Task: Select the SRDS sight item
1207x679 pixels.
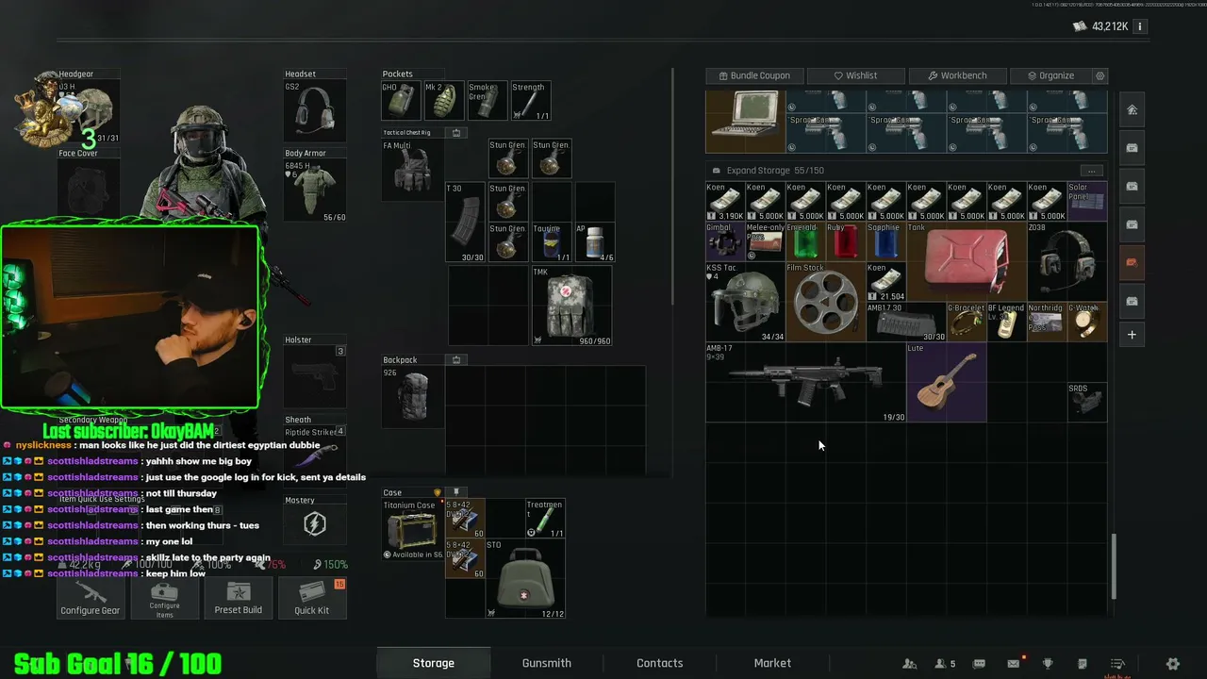Action: click(1086, 402)
